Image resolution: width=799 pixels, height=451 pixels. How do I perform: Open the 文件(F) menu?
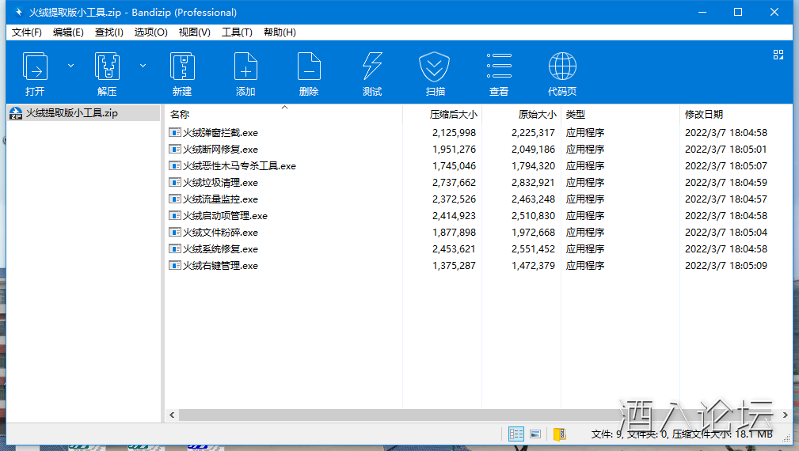[x=26, y=32]
